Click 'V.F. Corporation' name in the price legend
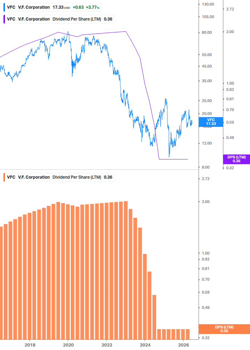The width and height of the screenshot is (250, 350). [34, 7]
